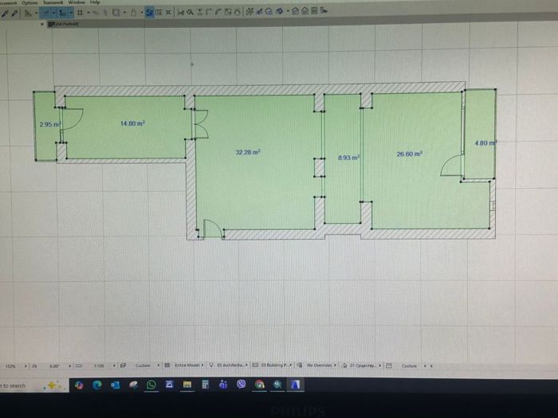Viewport: 558px width, 418px height.
Task: Select the 32.28 m² zone in the plan
Action: tap(248, 153)
